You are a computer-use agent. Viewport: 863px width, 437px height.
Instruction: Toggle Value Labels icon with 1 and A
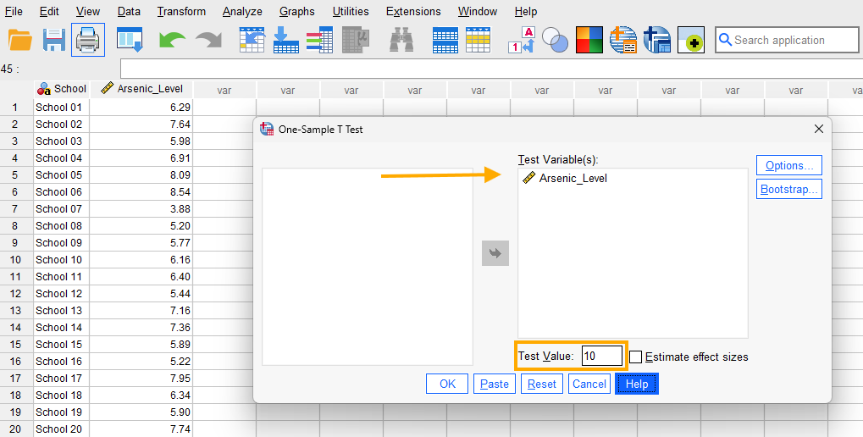[x=521, y=40]
